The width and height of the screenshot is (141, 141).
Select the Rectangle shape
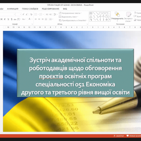tap(100, 13)
